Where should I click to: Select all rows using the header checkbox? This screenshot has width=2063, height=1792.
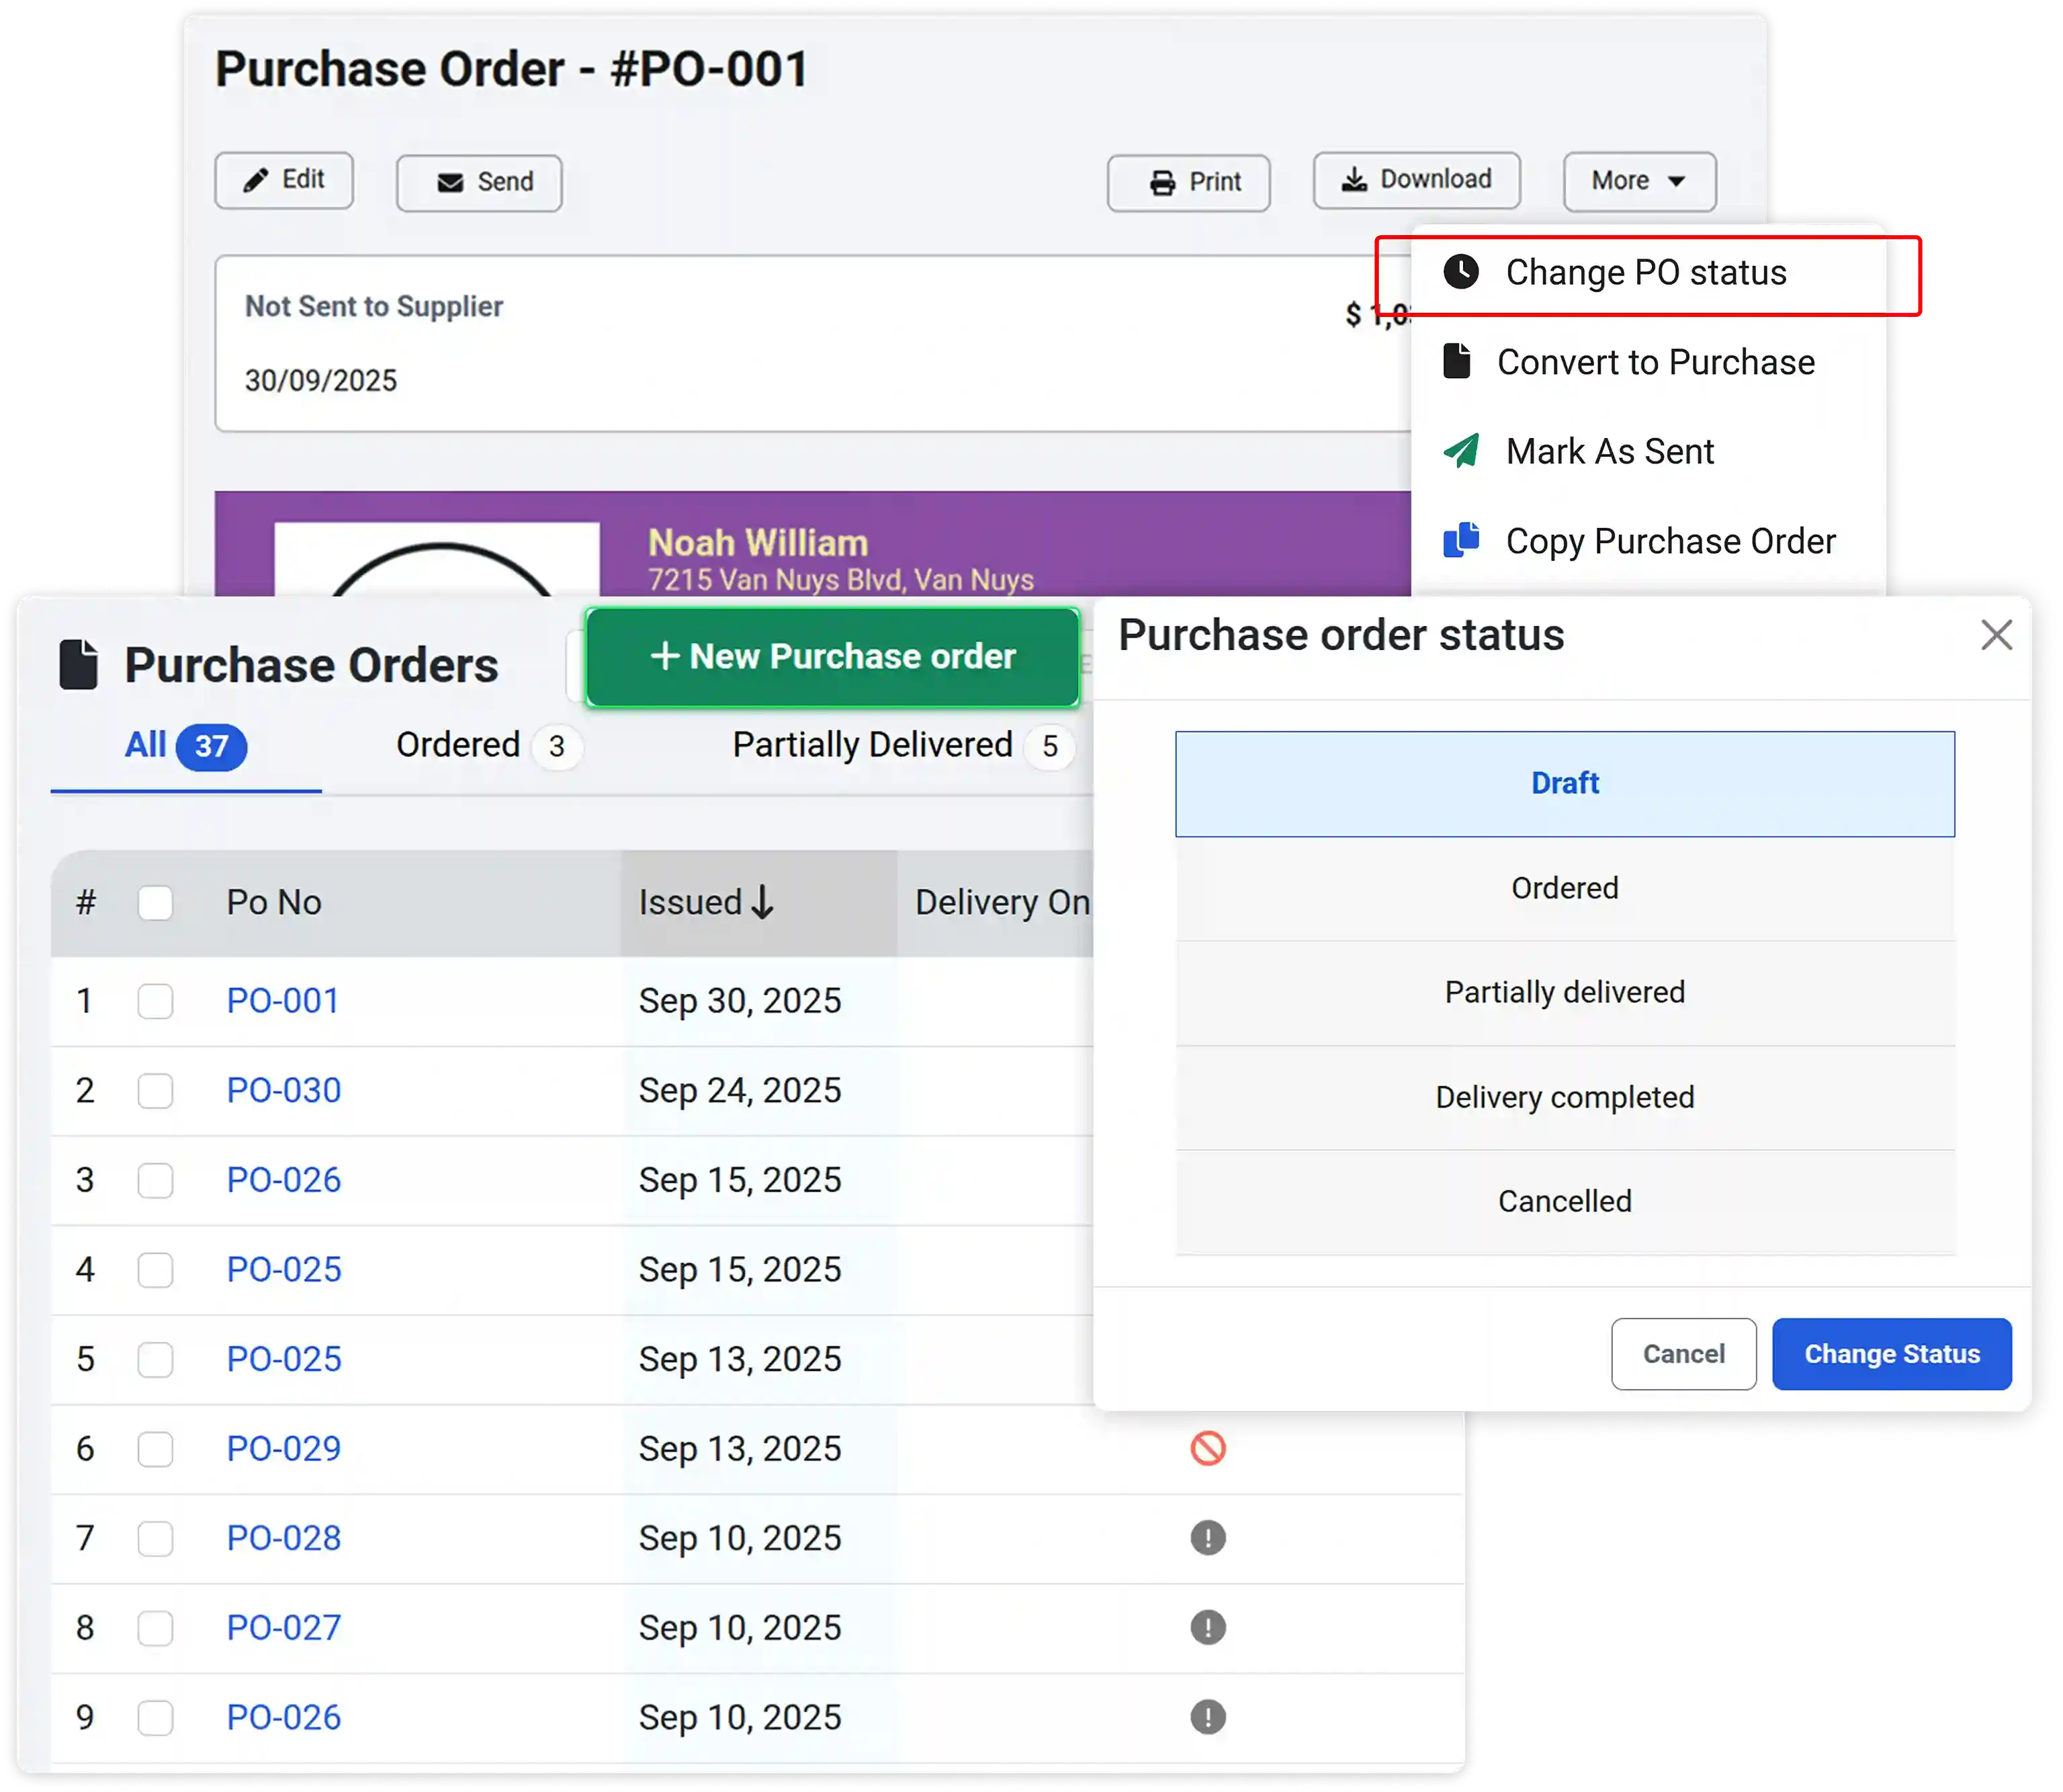click(156, 902)
